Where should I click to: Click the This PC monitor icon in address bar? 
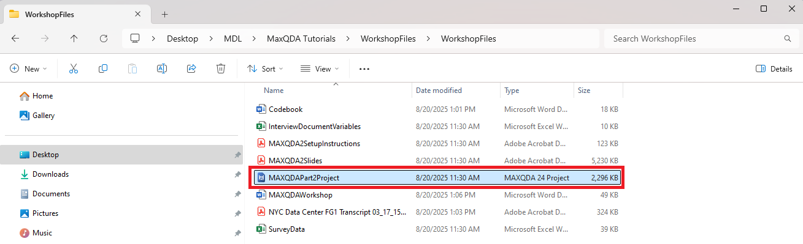136,39
